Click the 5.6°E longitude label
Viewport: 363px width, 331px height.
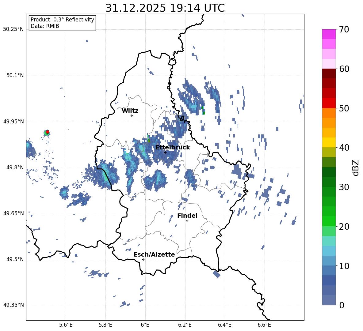(x=66, y=325)
